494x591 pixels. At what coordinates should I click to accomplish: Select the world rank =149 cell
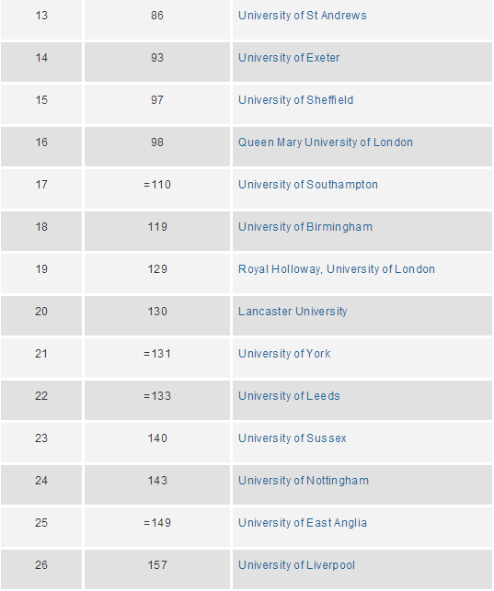(x=157, y=527)
